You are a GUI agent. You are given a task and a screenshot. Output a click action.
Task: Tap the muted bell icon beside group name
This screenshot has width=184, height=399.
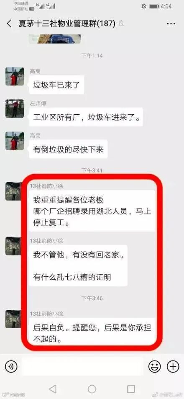(121, 24)
